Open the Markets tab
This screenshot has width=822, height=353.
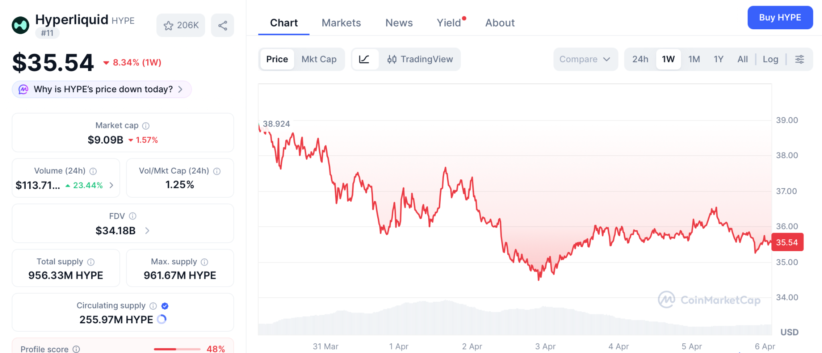pyautogui.click(x=341, y=23)
